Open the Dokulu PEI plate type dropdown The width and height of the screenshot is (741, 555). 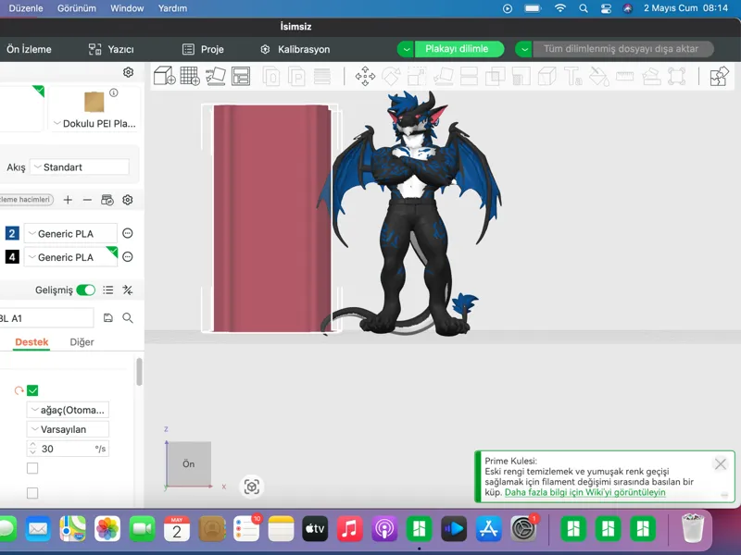pyautogui.click(x=95, y=124)
